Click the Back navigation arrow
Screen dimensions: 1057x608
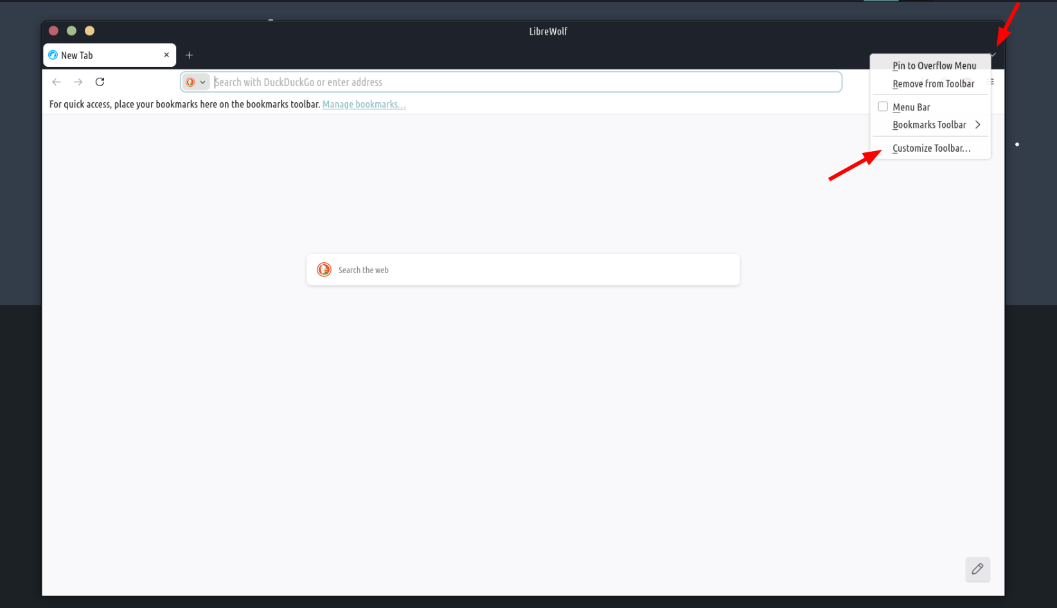tap(57, 82)
